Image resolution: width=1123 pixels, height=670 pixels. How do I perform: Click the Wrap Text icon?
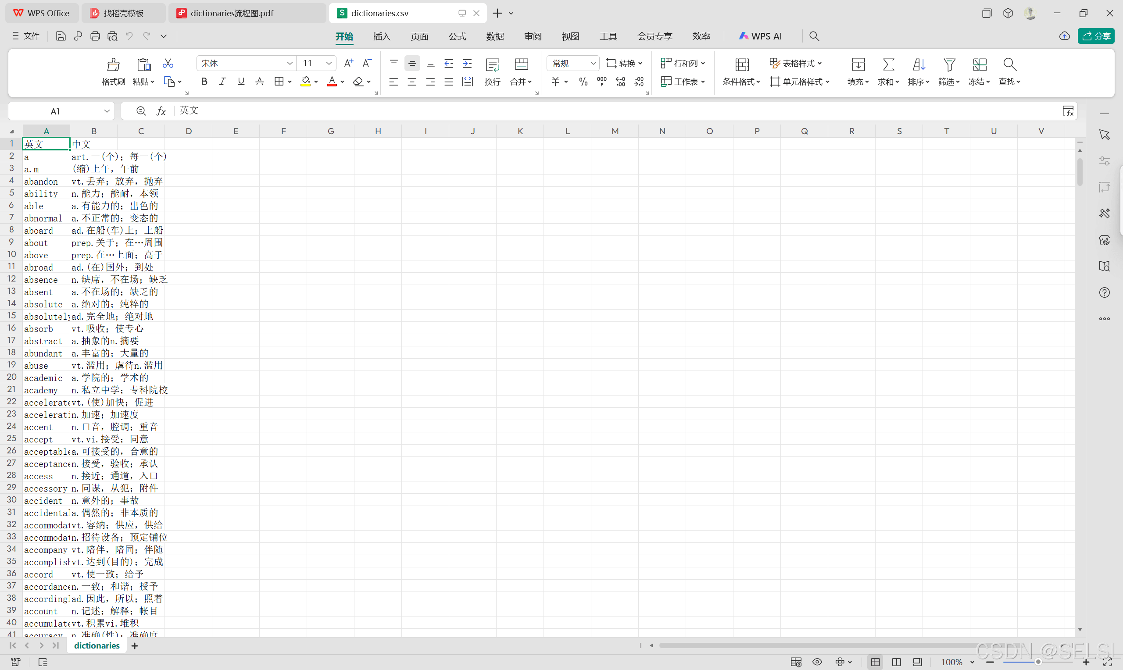(492, 65)
